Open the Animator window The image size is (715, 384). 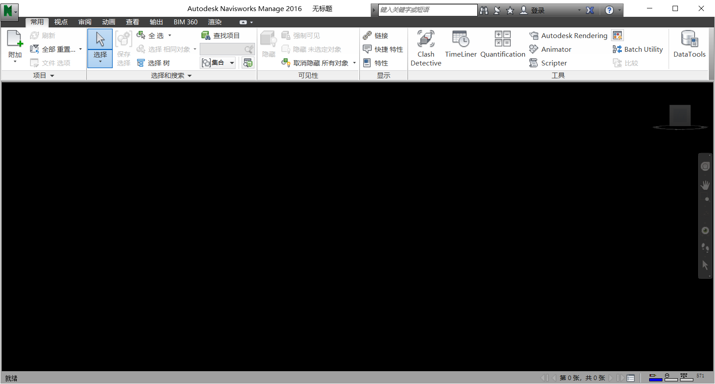pos(550,49)
